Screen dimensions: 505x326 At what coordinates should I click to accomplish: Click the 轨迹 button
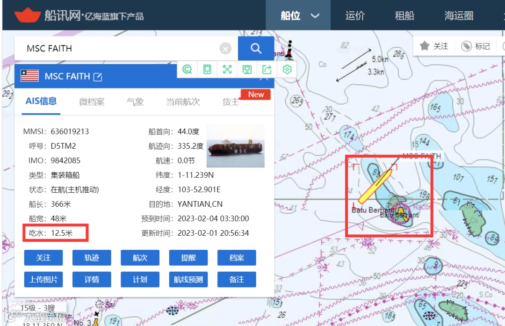92,258
